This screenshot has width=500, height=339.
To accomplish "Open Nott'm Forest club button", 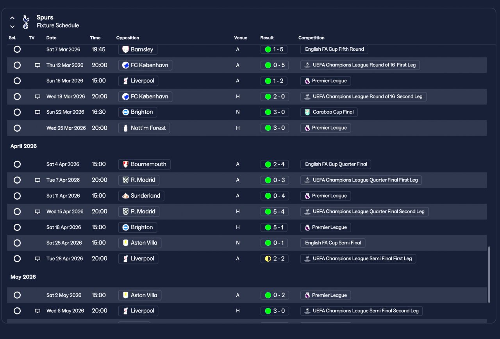I will click(x=144, y=128).
